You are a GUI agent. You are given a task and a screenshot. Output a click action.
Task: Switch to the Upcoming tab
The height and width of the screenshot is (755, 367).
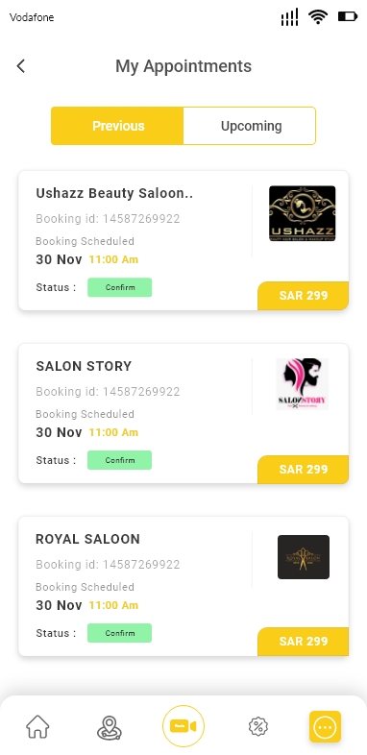tap(250, 126)
